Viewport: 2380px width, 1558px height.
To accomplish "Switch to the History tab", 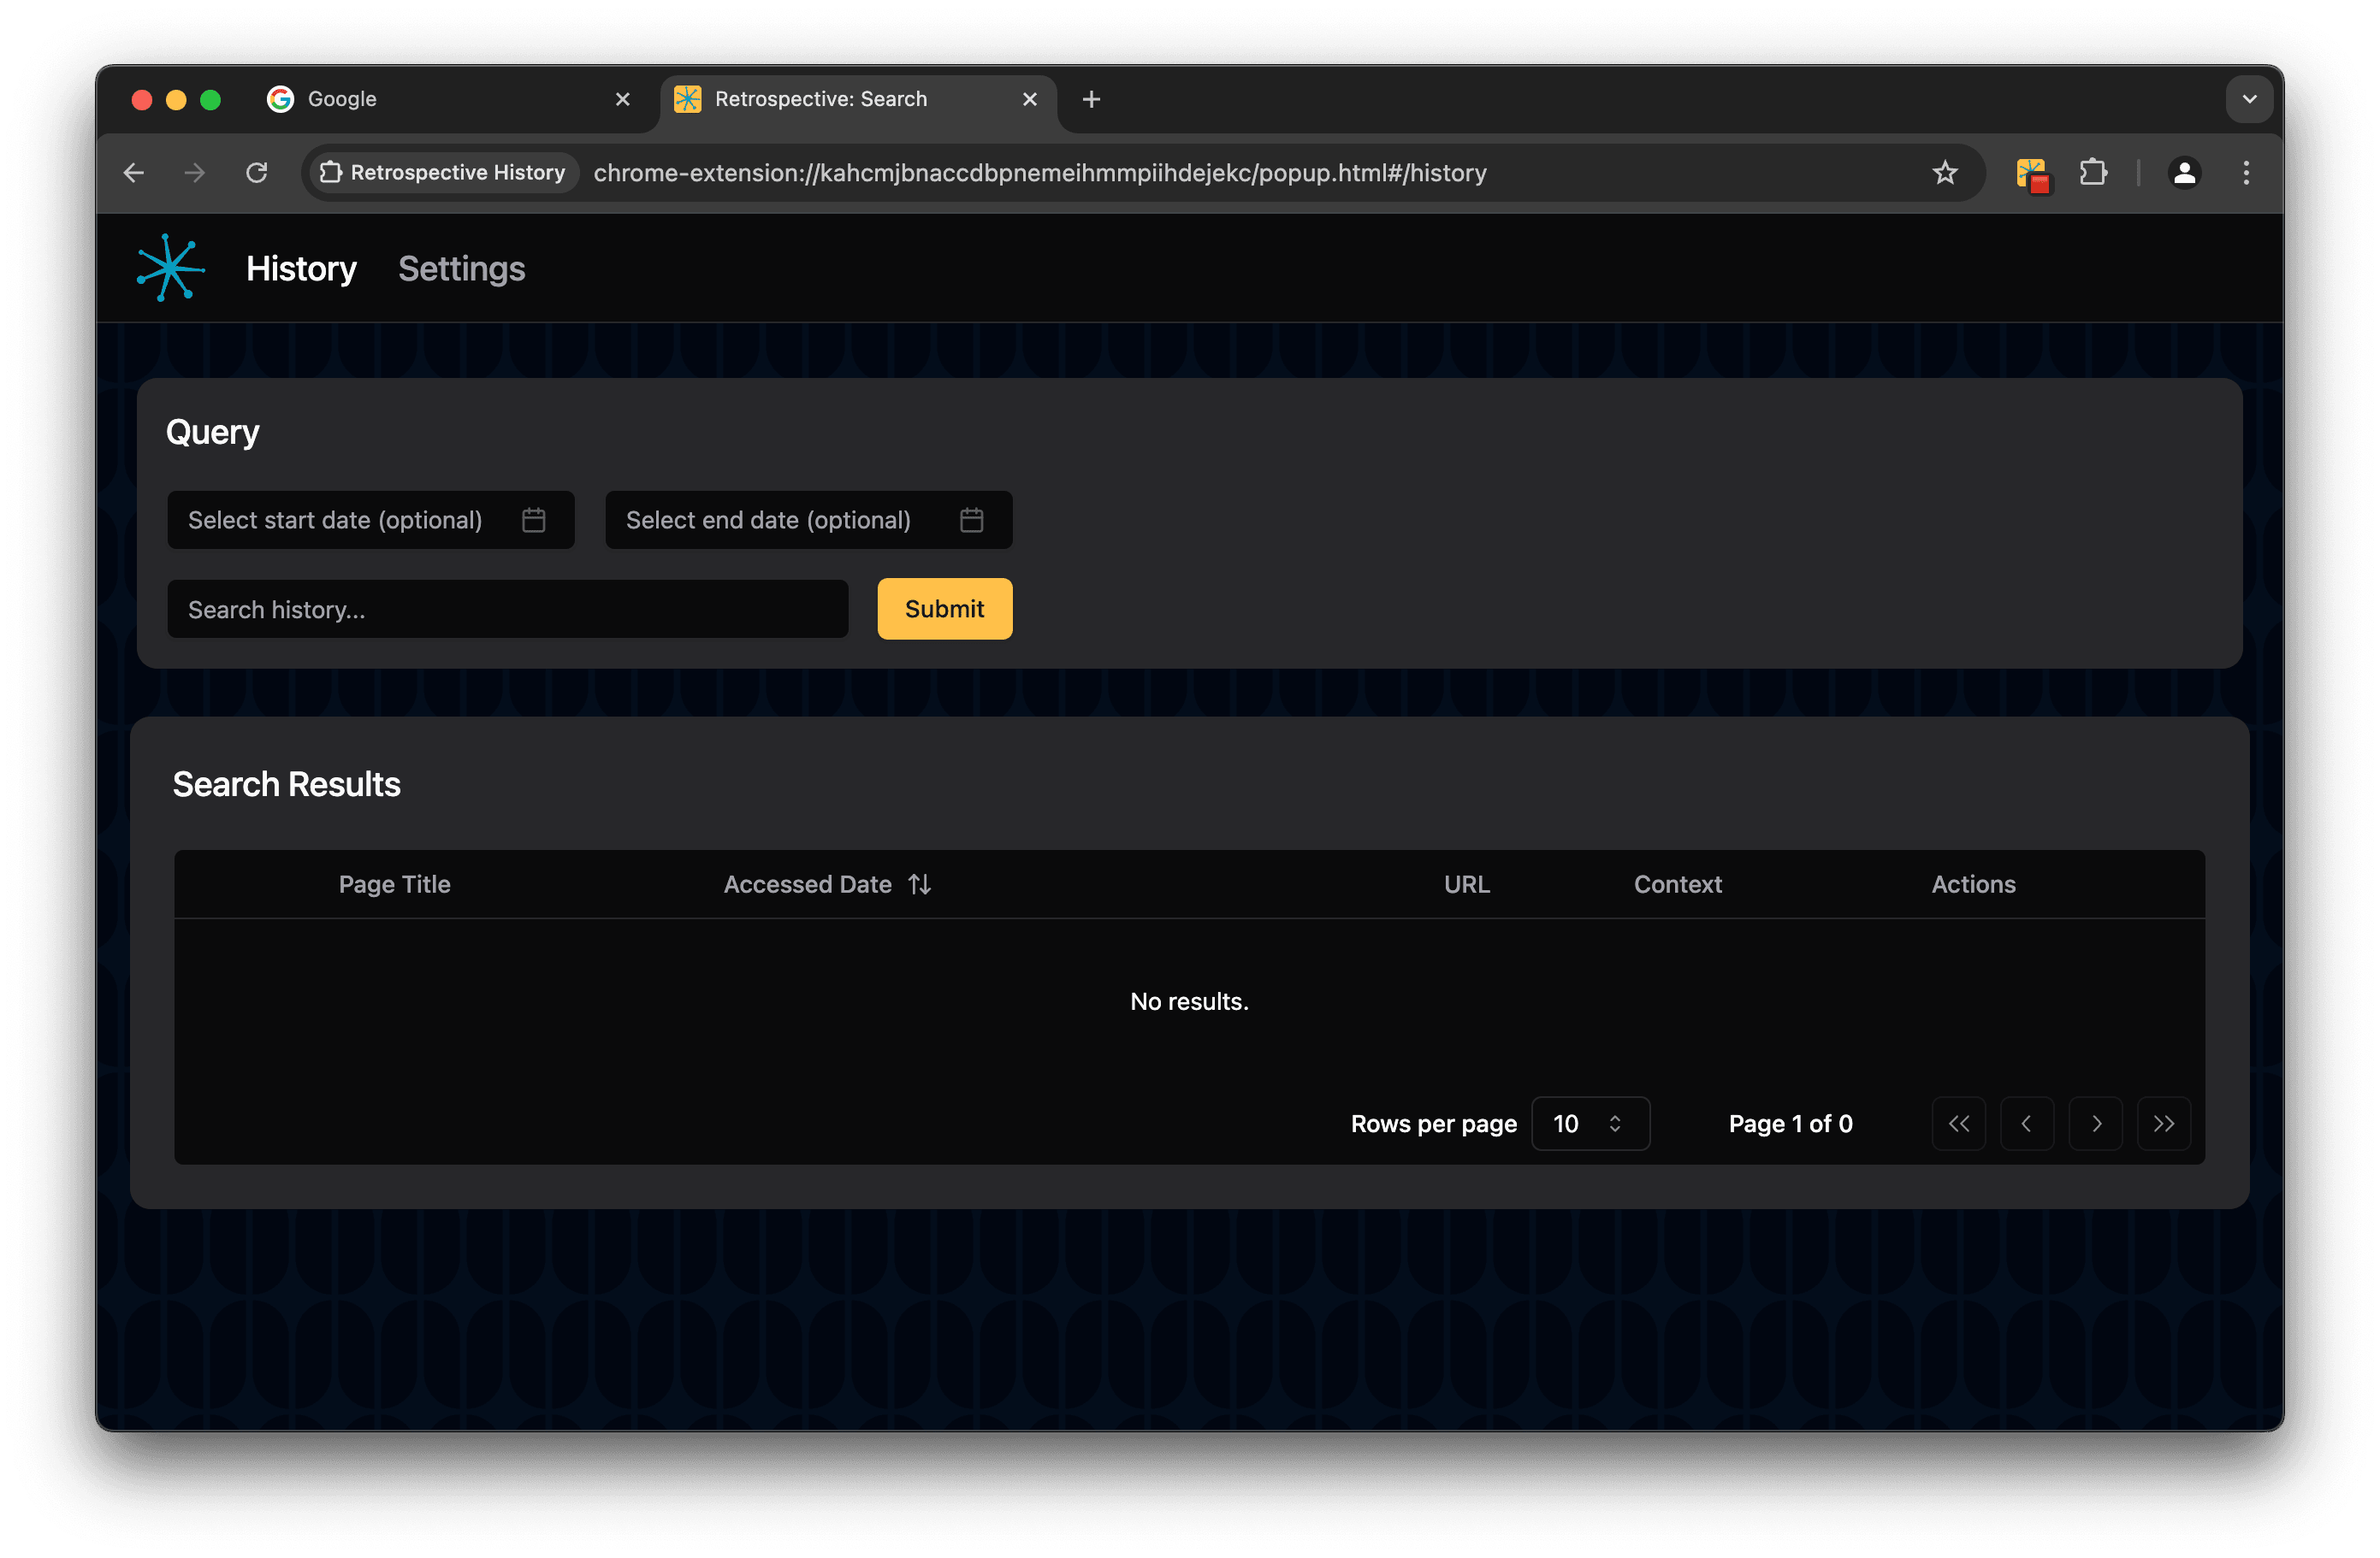I will (x=301, y=268).
